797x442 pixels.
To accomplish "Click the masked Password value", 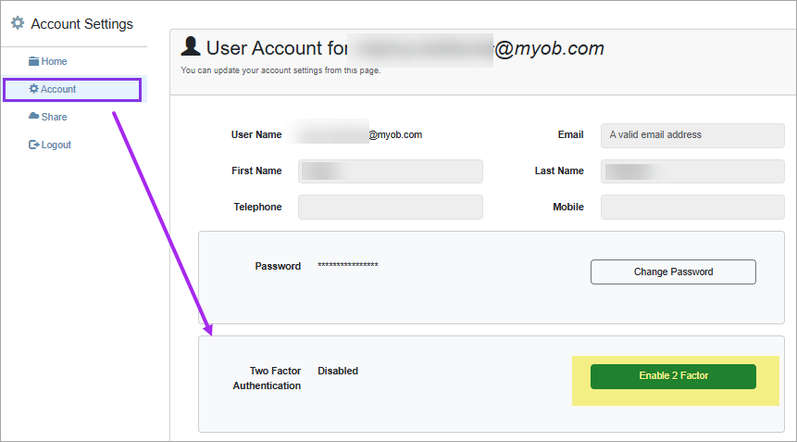I will (348, 265).
